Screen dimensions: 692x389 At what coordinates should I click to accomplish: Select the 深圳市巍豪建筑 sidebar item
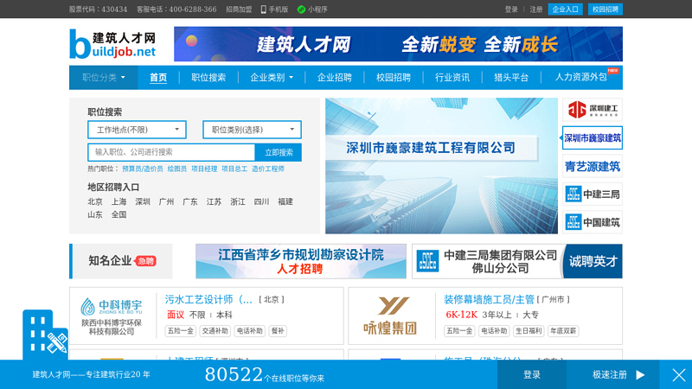[593, 137]
